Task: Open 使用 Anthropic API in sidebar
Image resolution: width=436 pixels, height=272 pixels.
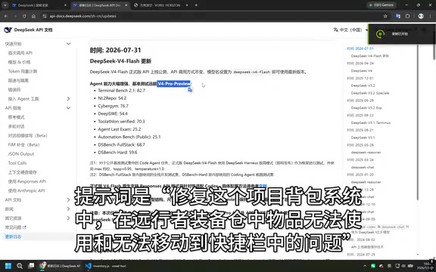Action: click(26, 190)
